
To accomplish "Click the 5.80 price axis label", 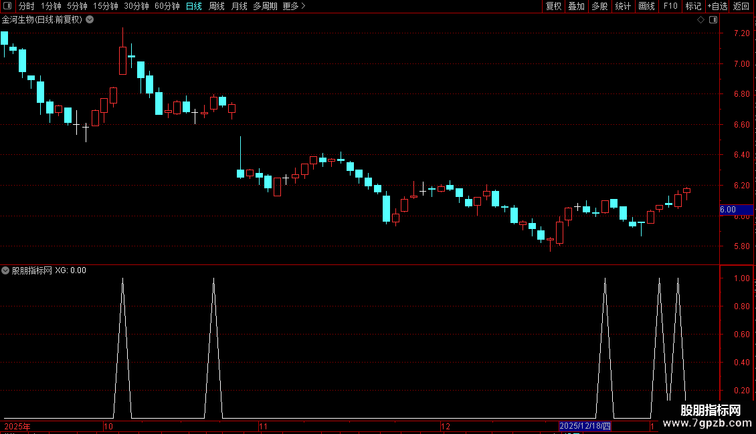I will point(741,246).
